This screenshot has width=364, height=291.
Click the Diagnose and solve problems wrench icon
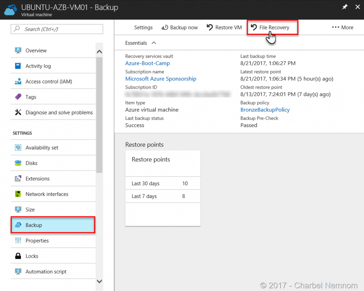point(18,112)
